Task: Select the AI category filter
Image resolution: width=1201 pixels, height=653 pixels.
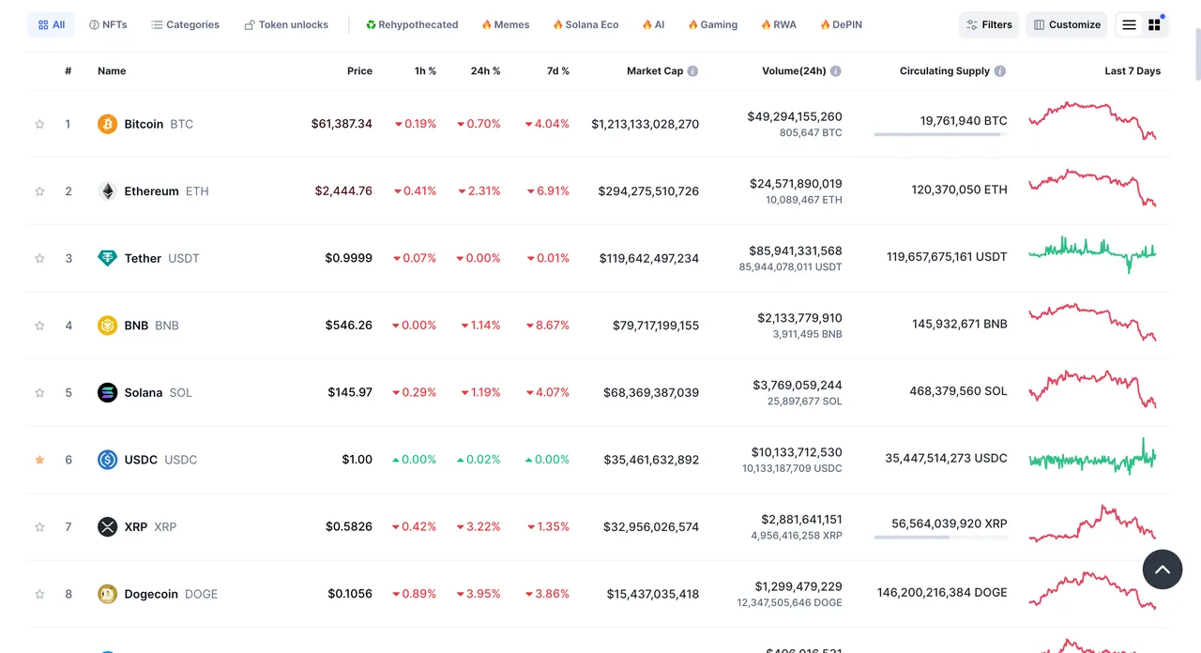Action: [653, 24]
